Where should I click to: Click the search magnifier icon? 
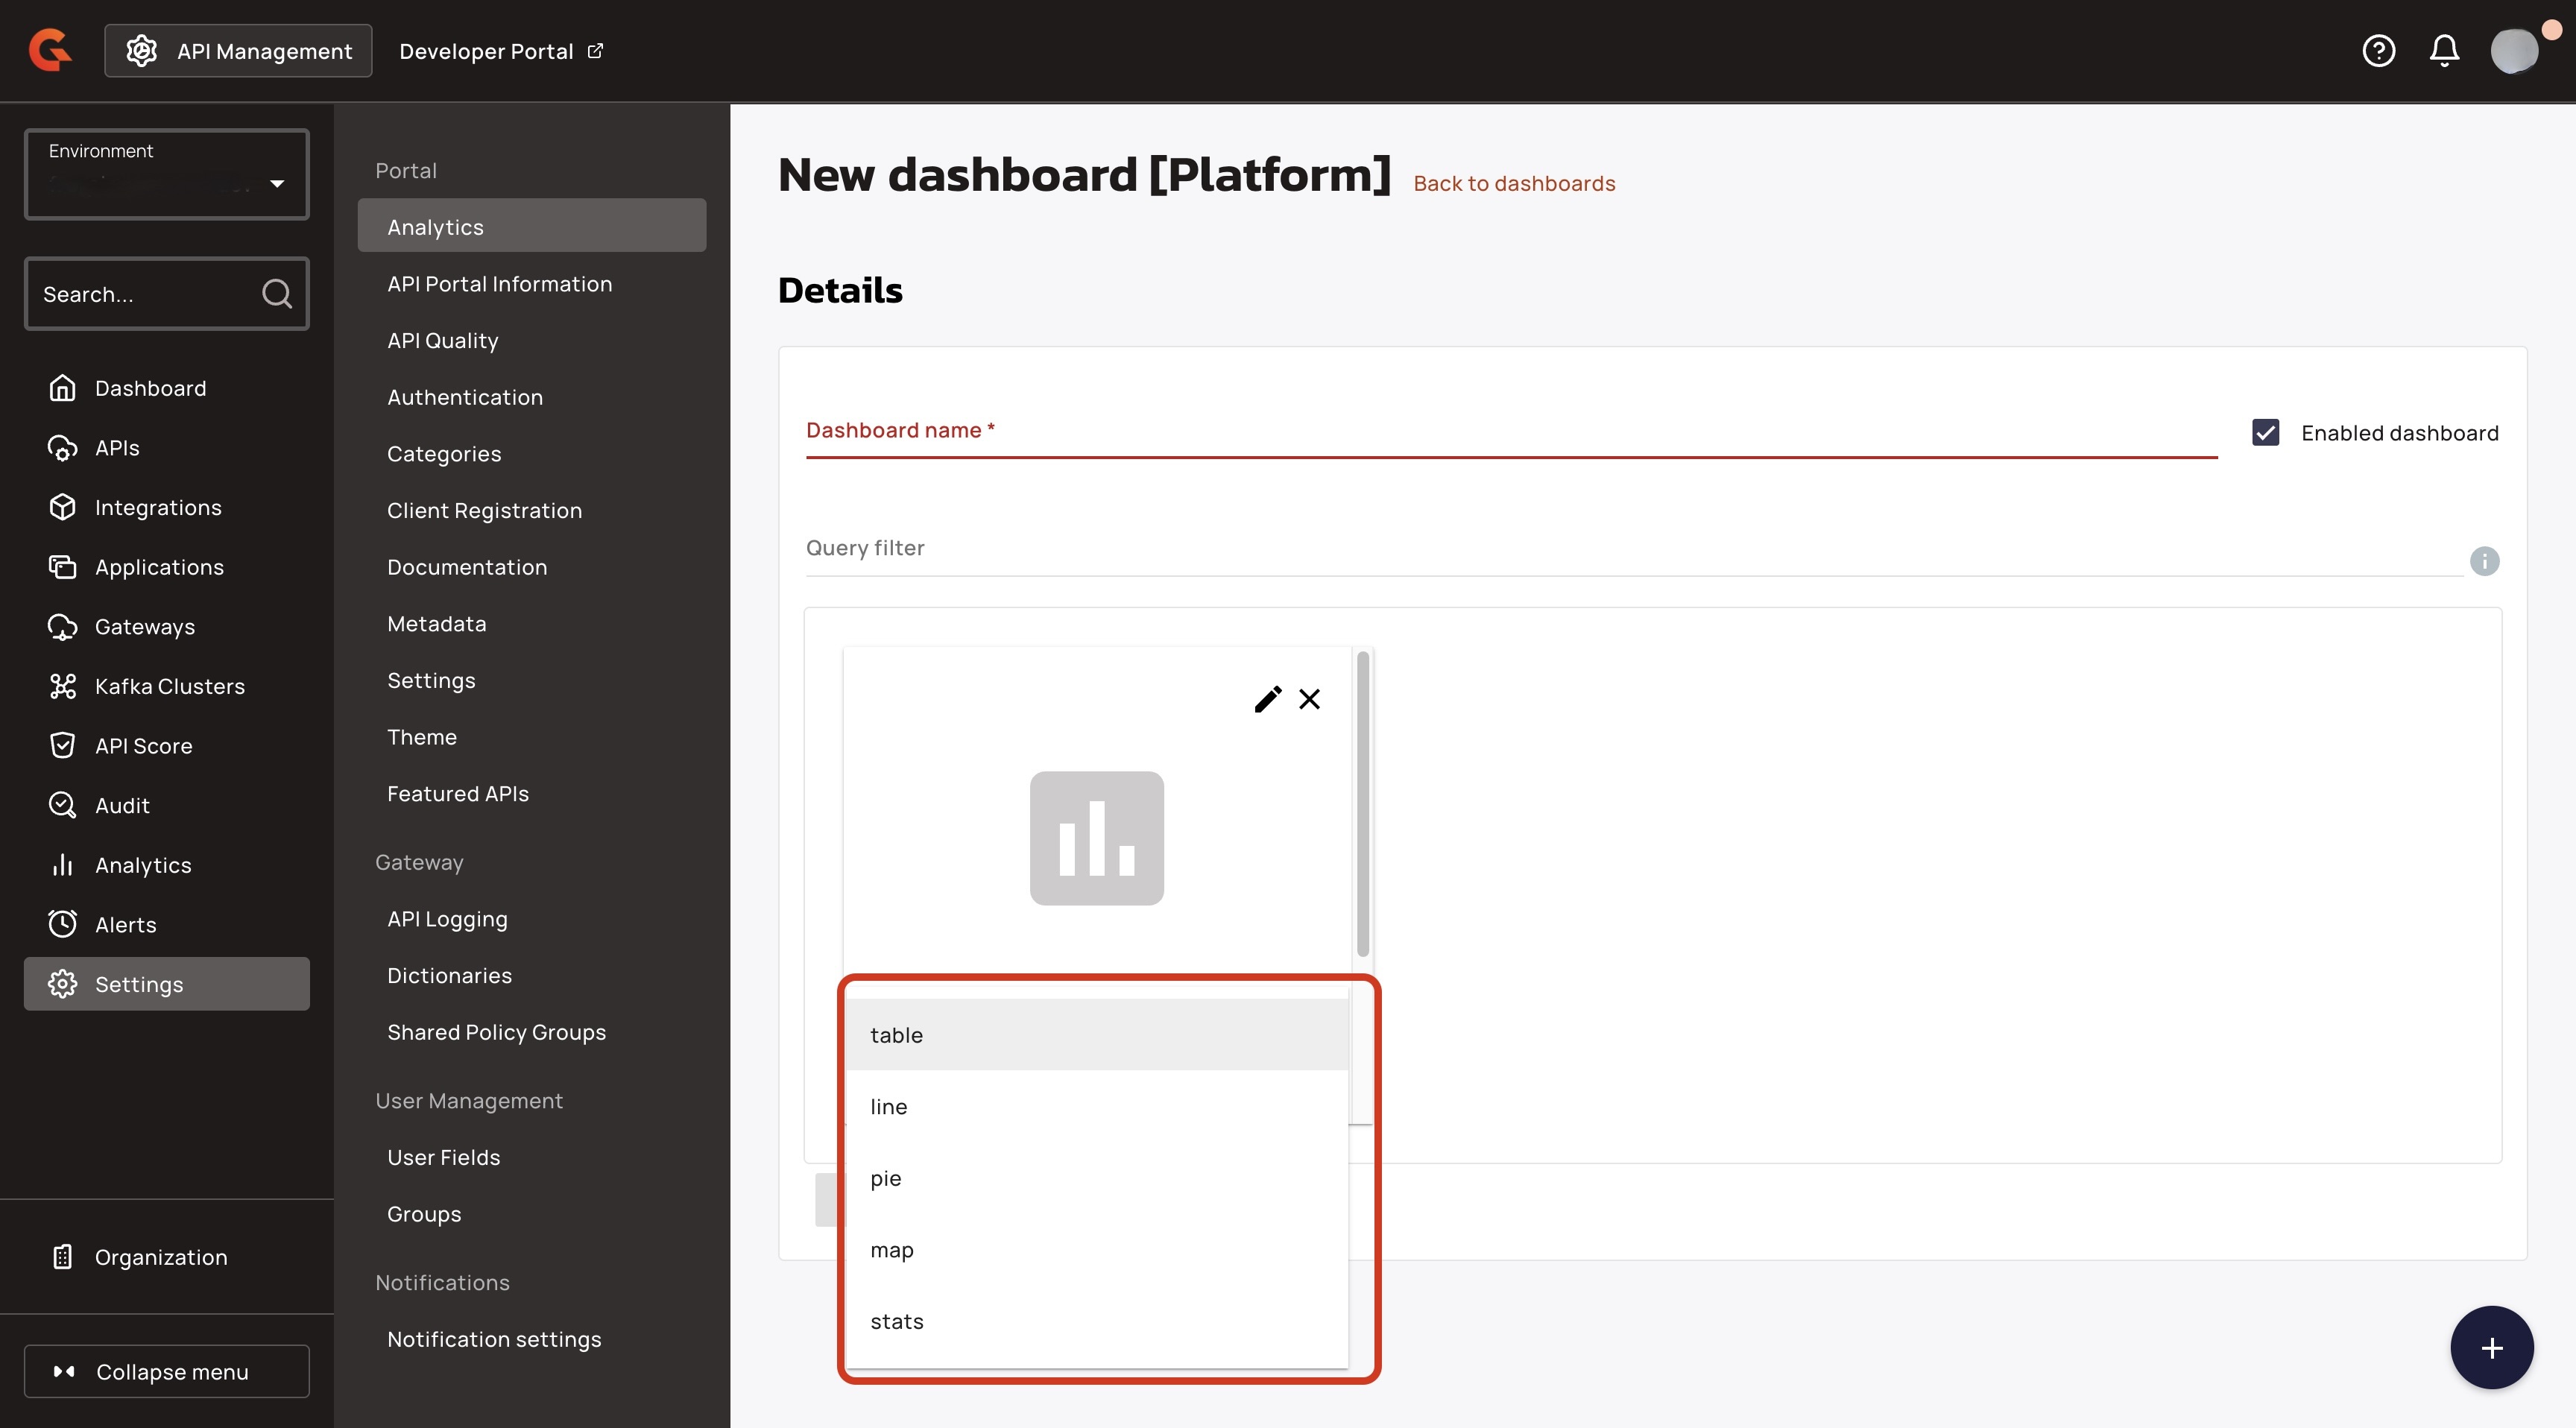[x=276, y=294]
